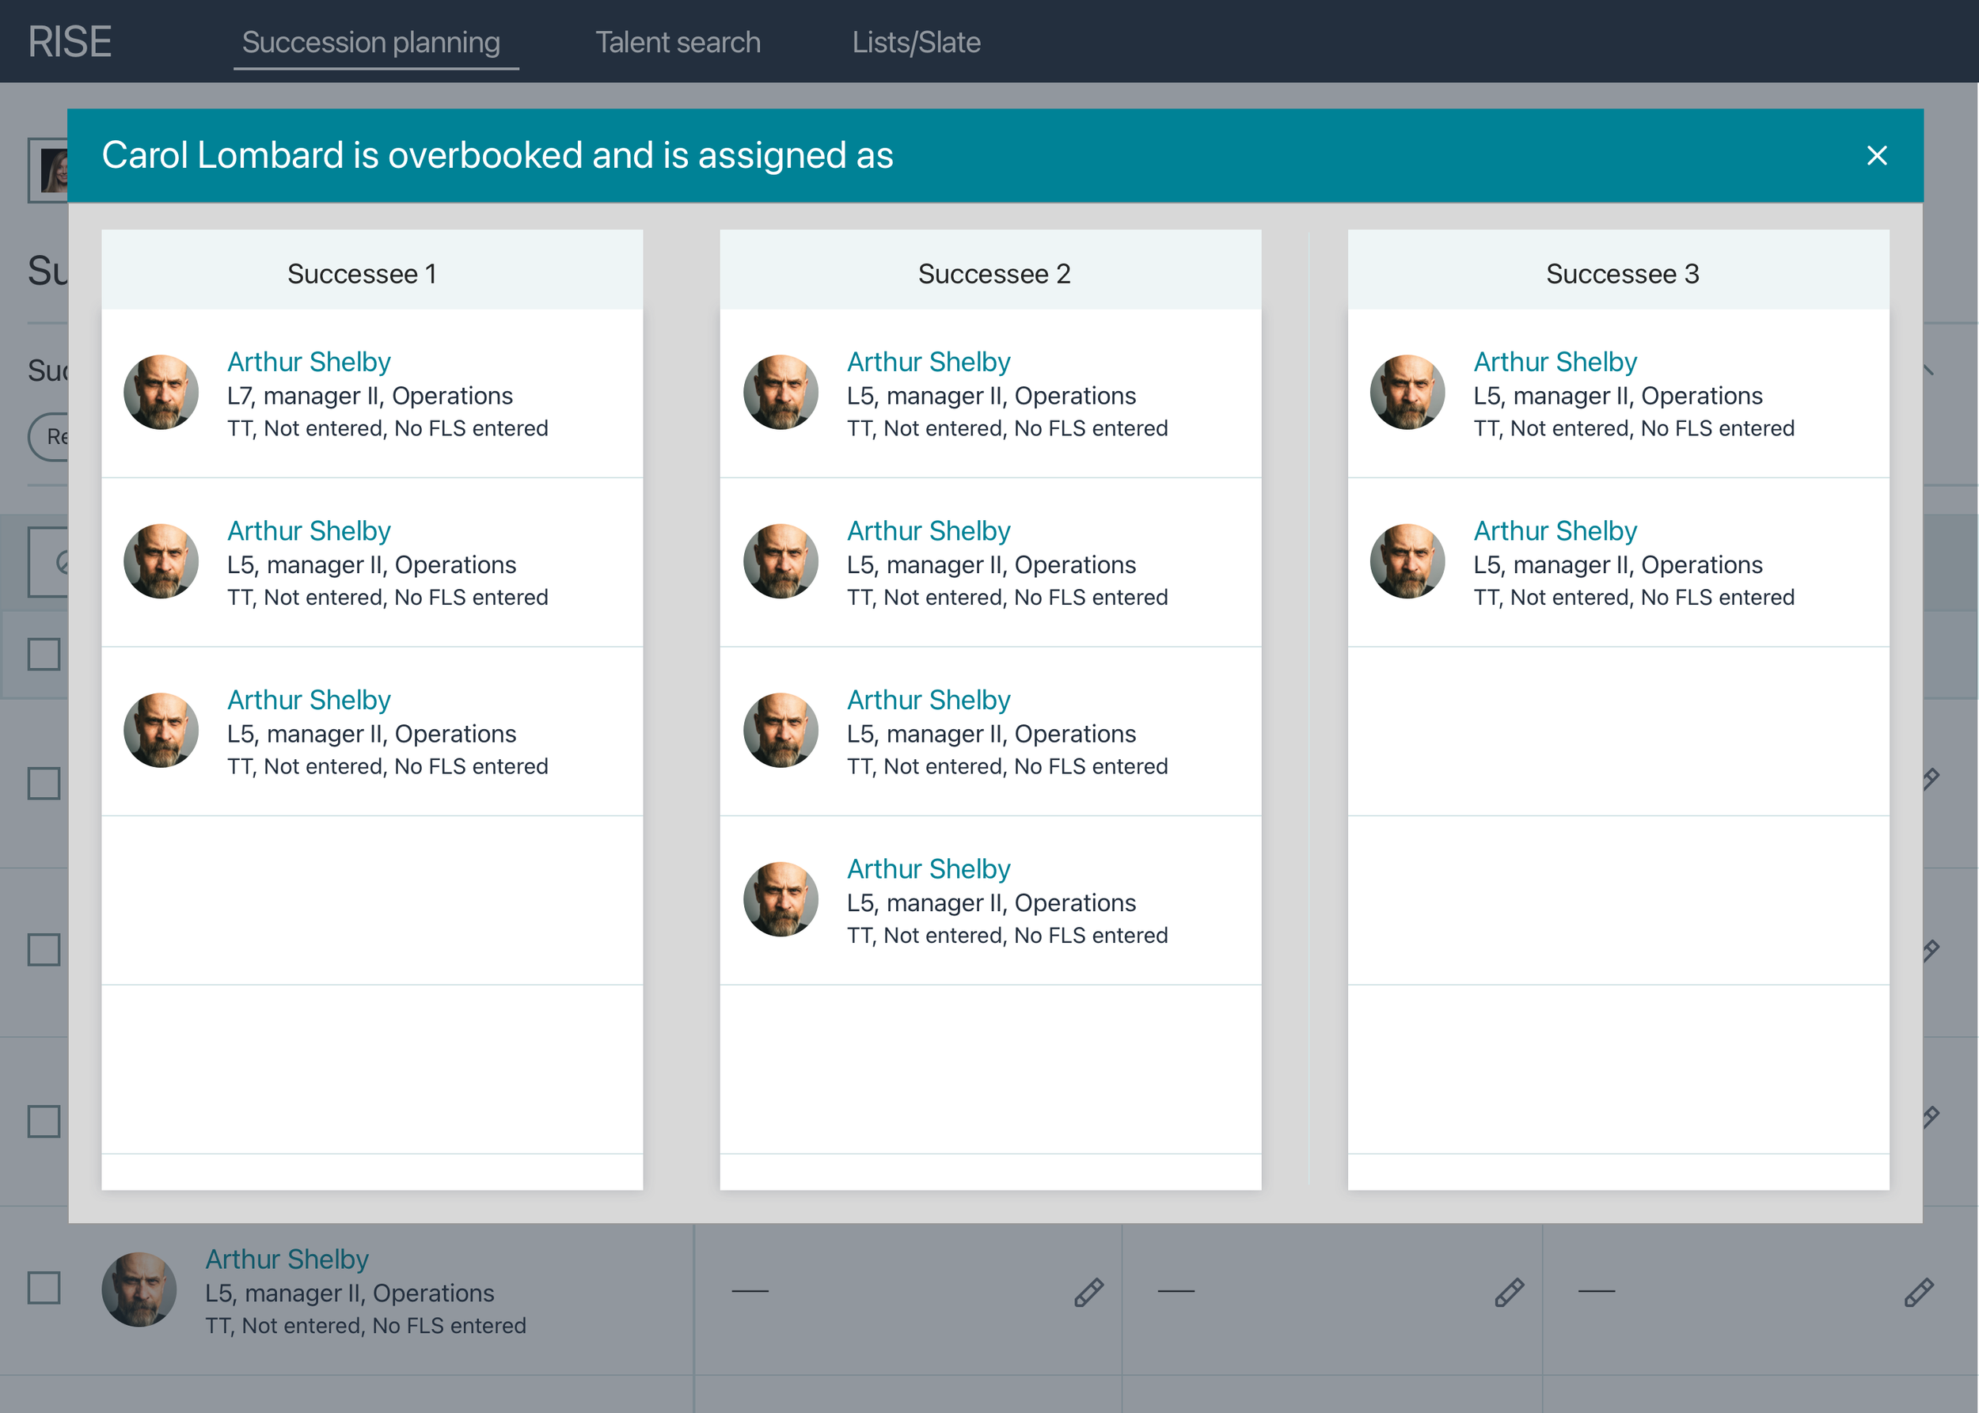Toggle the topmost checkbox at the left edge
This screenshot has height=1413, width=1979.
pos(44,655)
